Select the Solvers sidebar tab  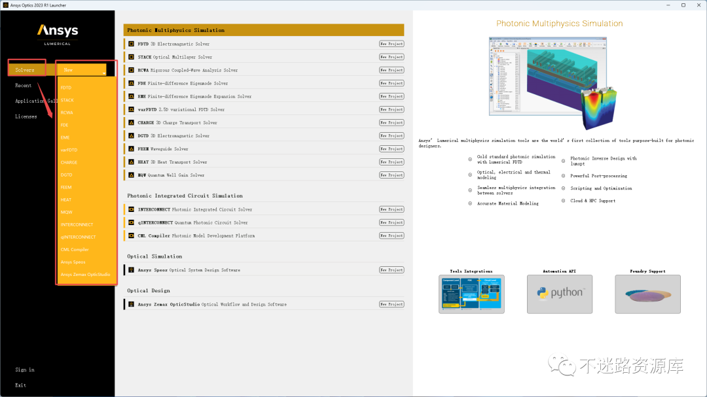tap(27, 69)
